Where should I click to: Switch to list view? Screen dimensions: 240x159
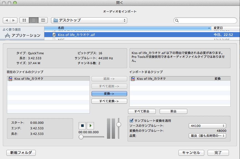tap(34, 20)
